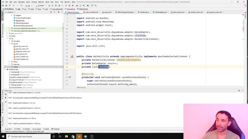This screenshot has width=248, height=139.
Task: Click the MainActivity breadcrumb in navigation bar
Action: 83,9
